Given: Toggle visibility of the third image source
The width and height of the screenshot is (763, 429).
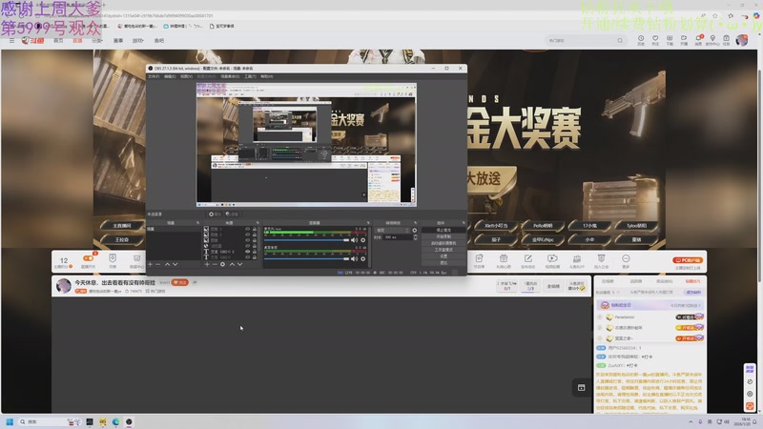Looking at the screenshot, I should [x=247, y=240].
